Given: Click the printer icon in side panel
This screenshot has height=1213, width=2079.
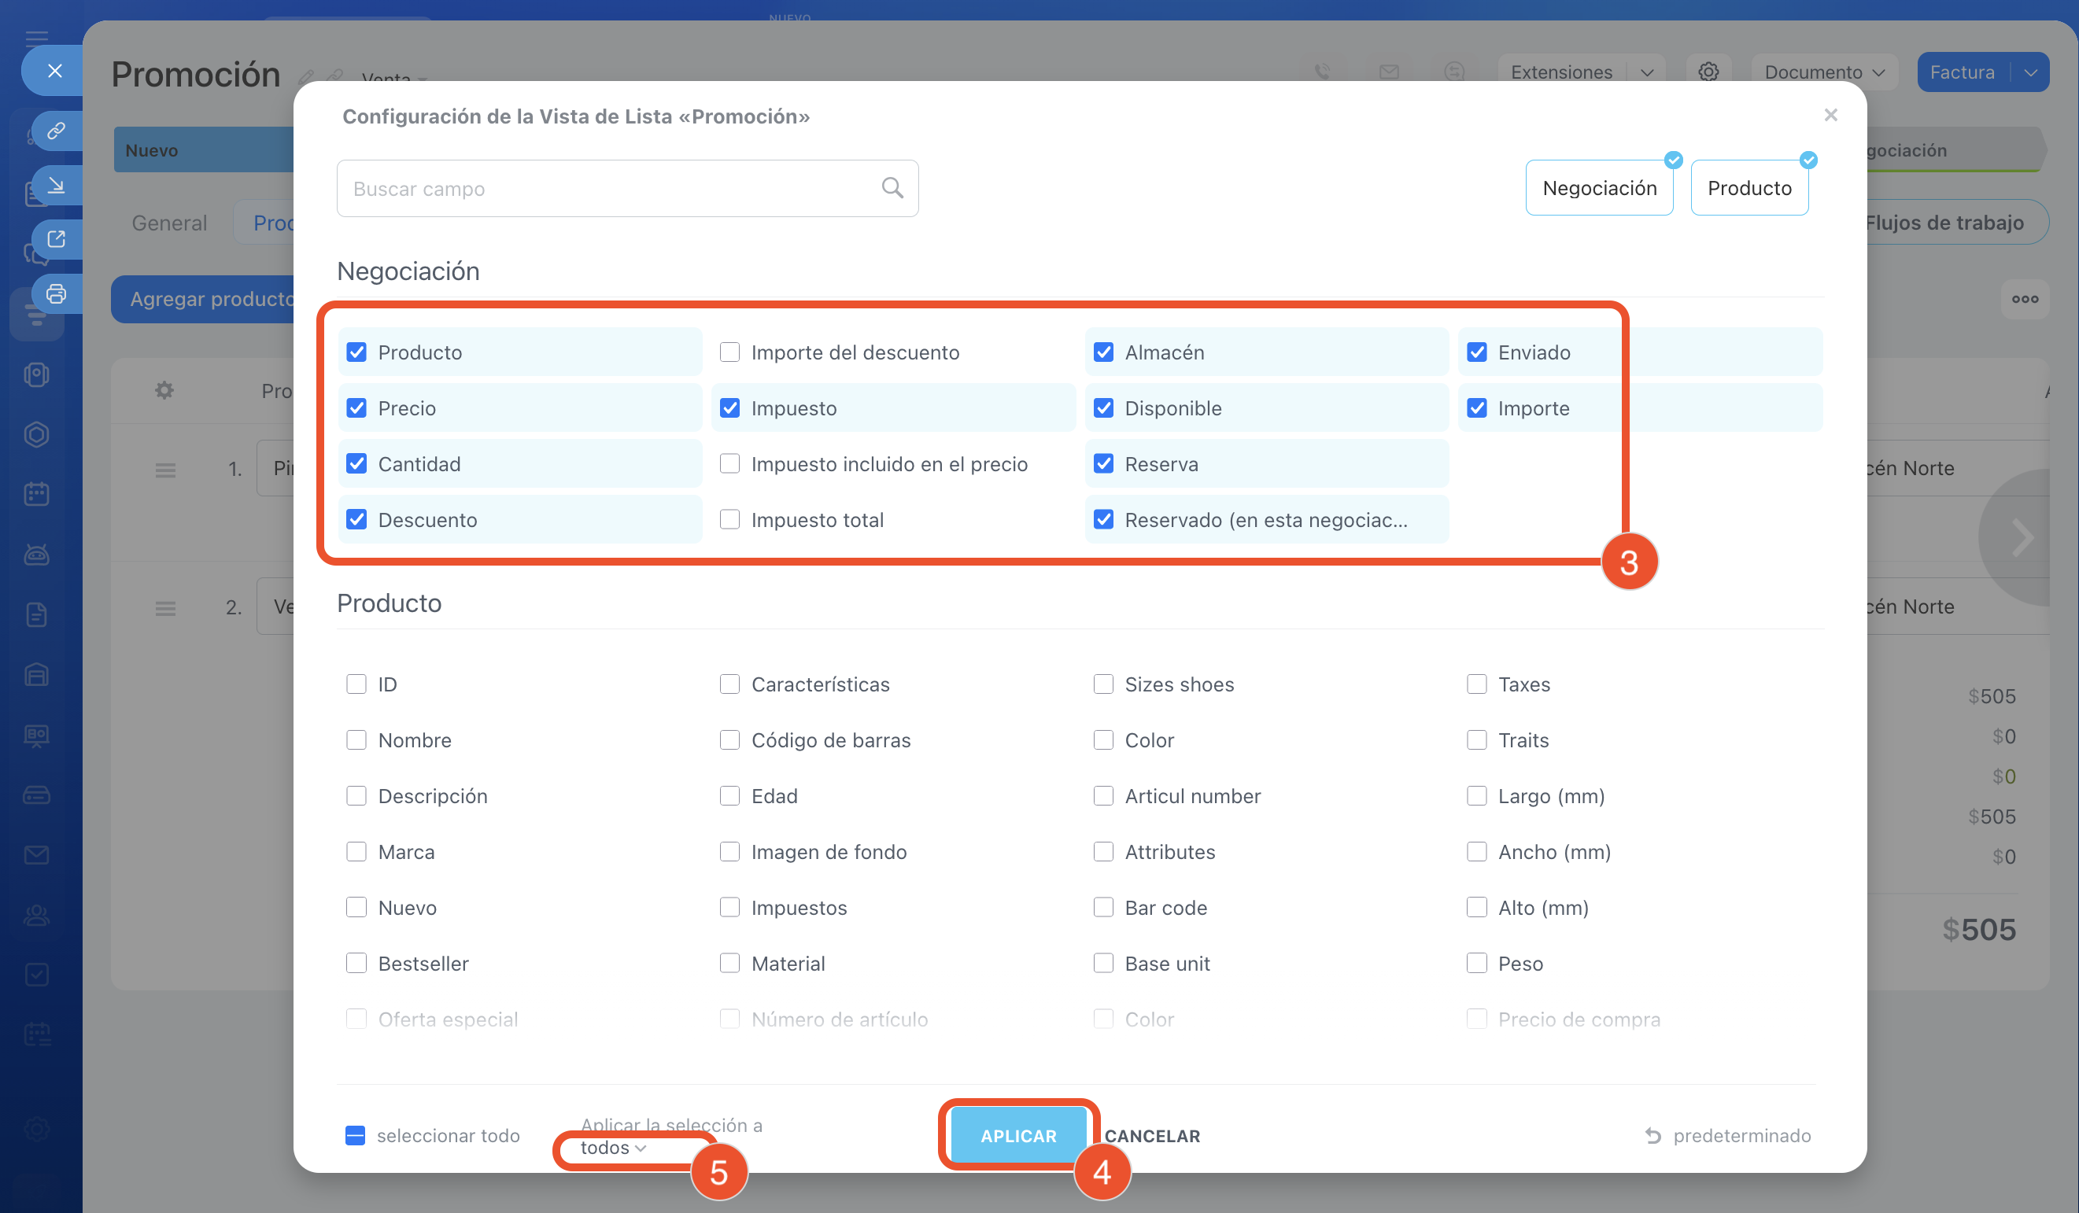Looking at the screenshot, I should 56,293.
